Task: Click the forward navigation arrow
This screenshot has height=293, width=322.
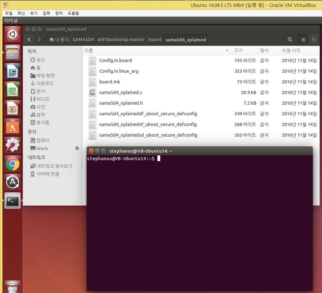Action: pos(39,39)
